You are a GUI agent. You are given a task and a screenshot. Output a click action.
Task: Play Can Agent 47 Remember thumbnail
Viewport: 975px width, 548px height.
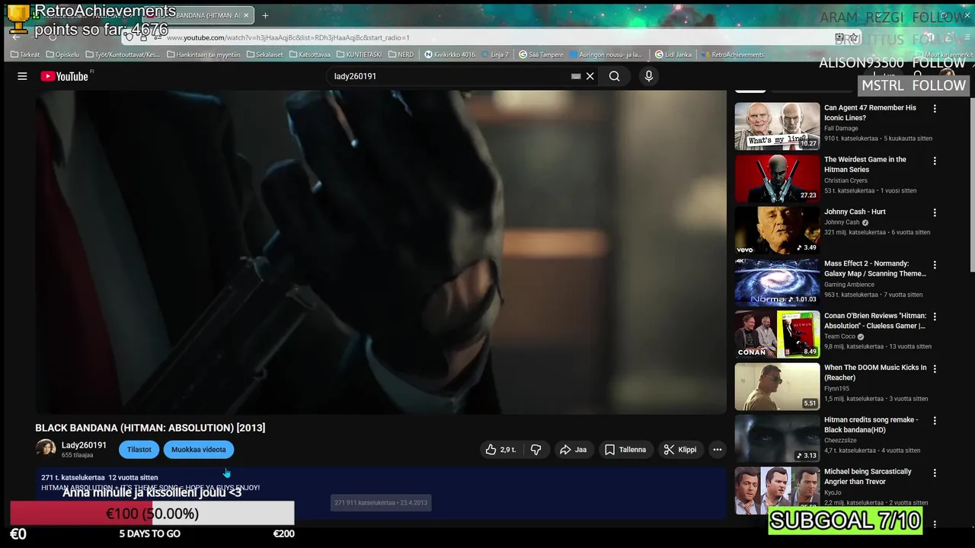point(777,126)
